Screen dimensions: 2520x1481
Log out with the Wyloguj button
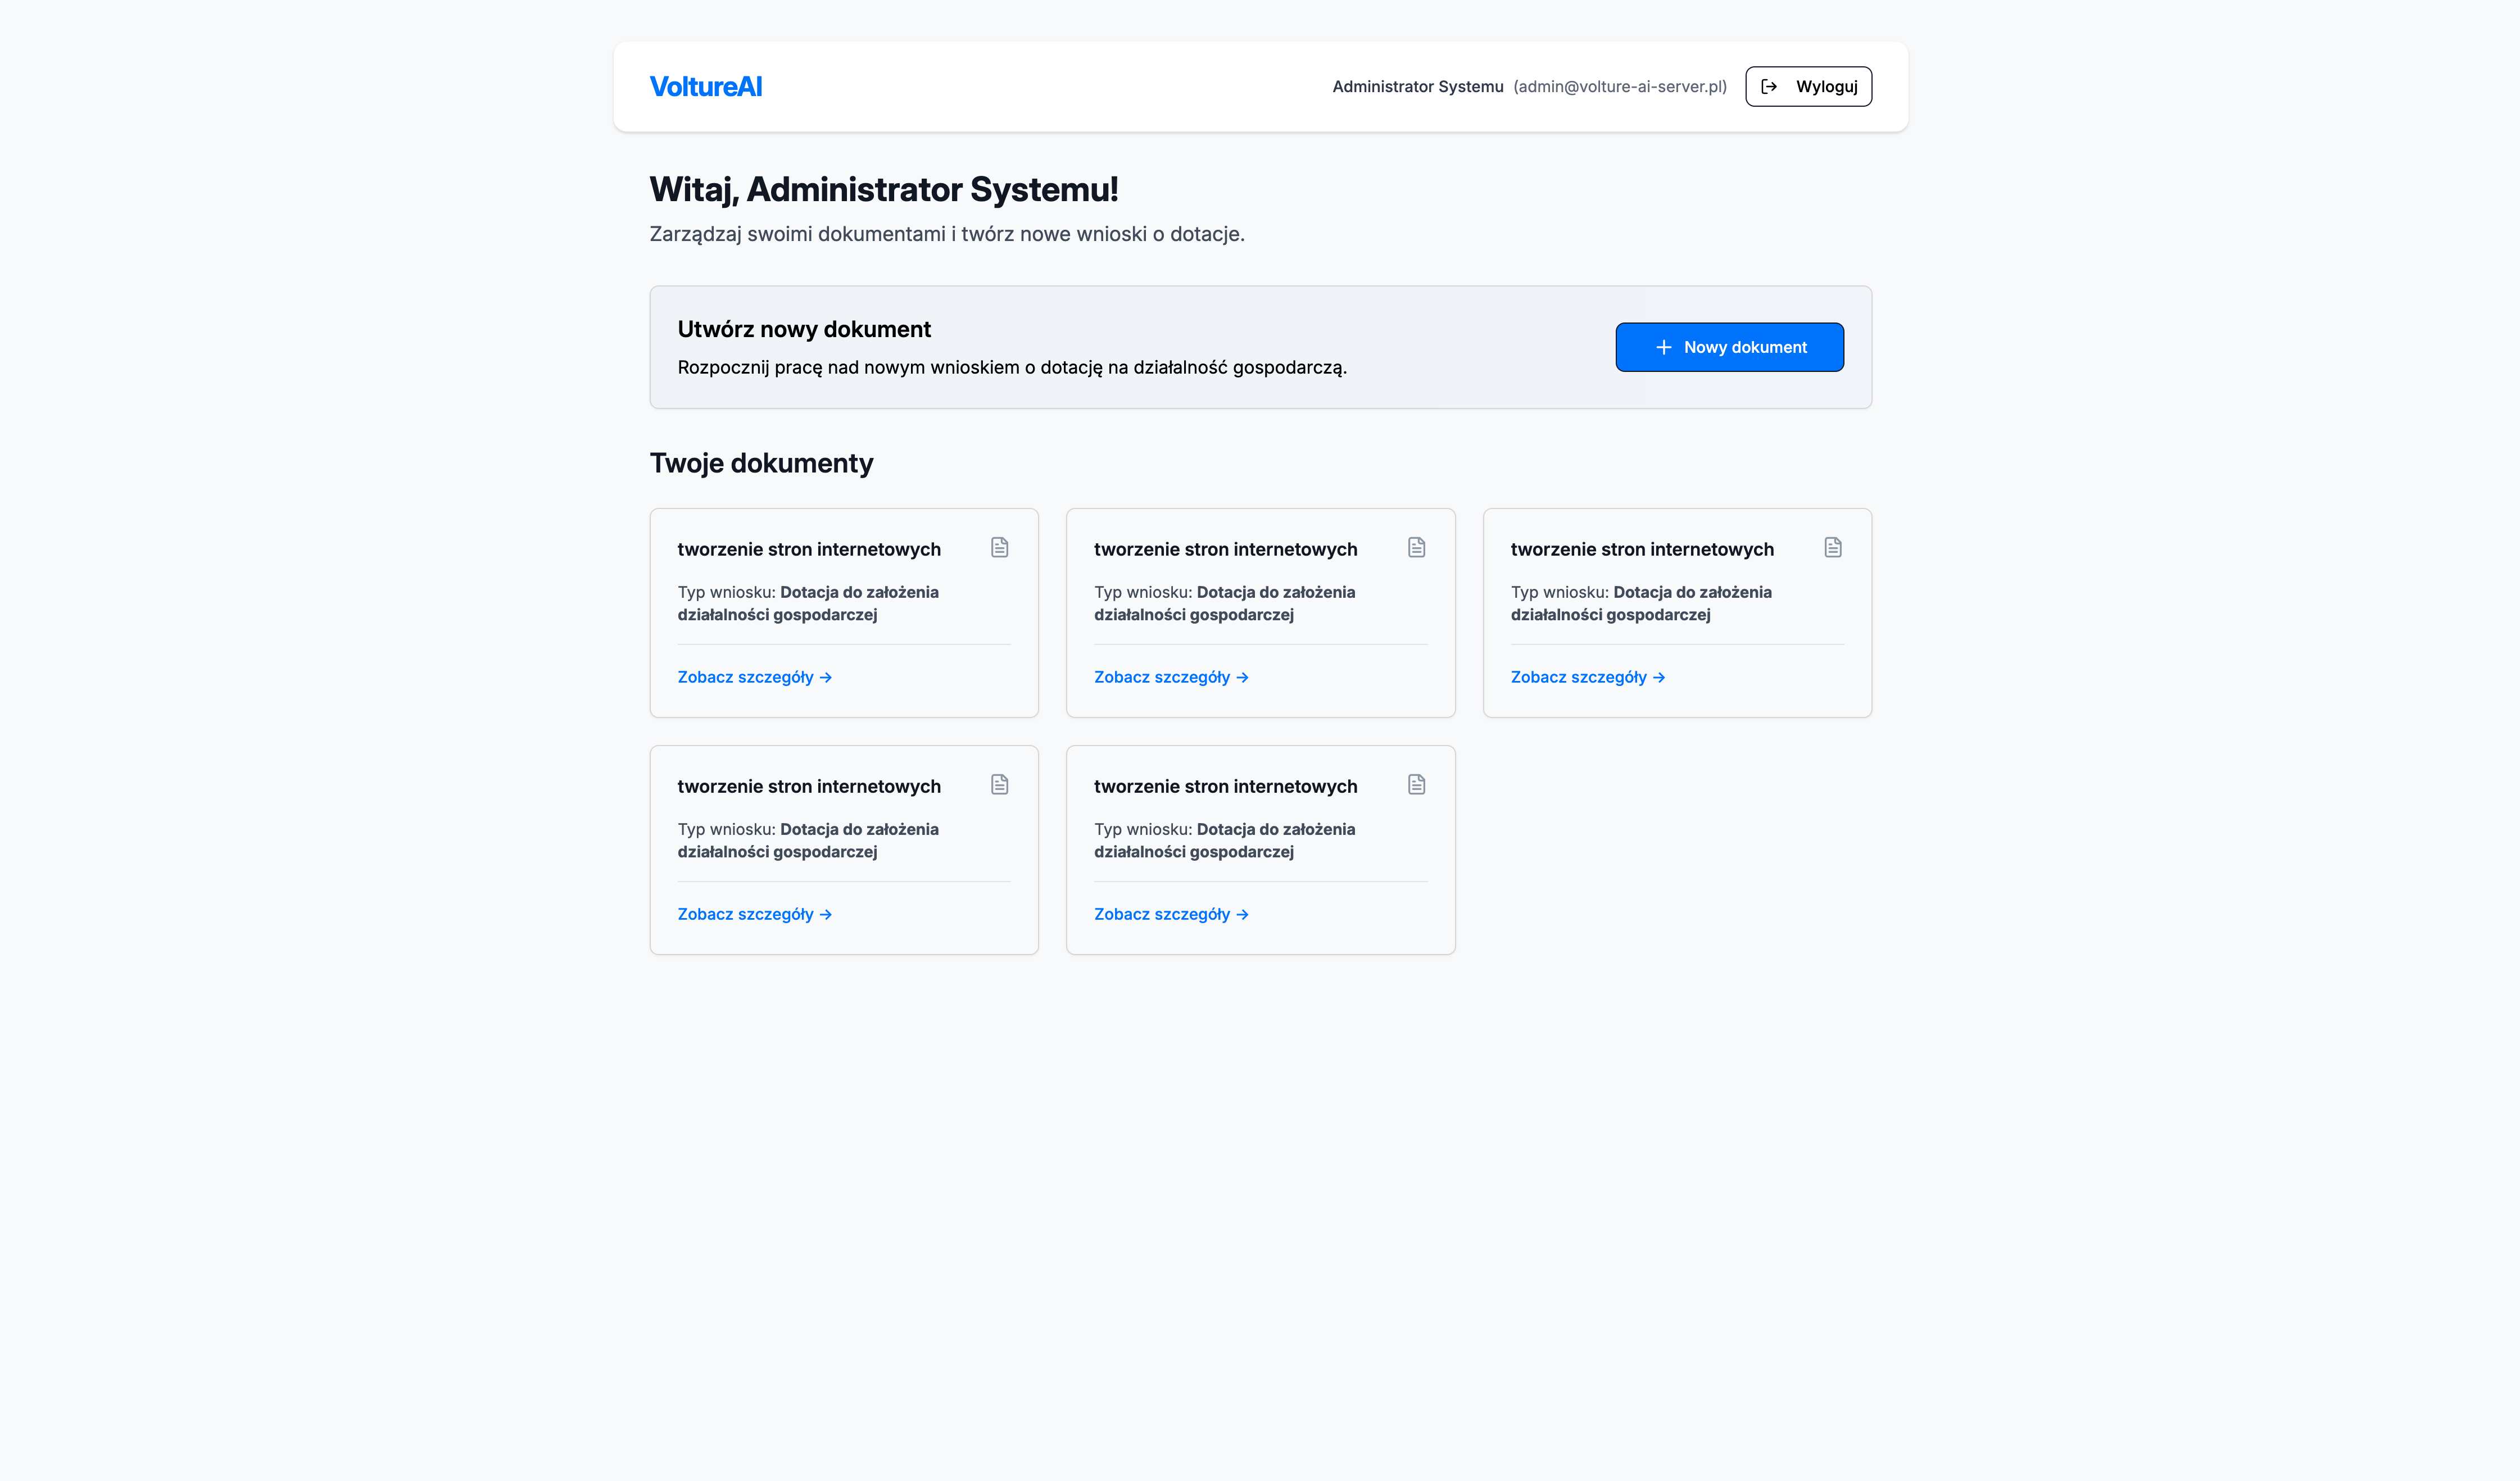[x=1808, y=87]
